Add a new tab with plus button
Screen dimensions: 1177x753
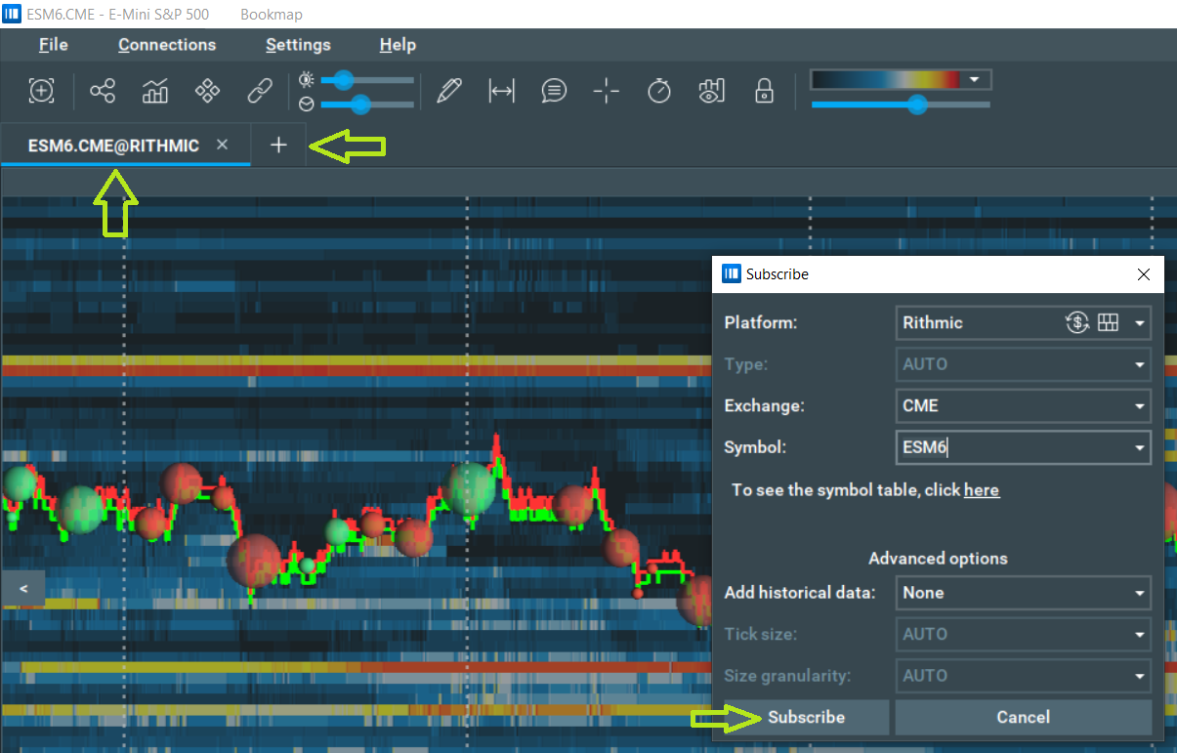(x=278, y=145)
